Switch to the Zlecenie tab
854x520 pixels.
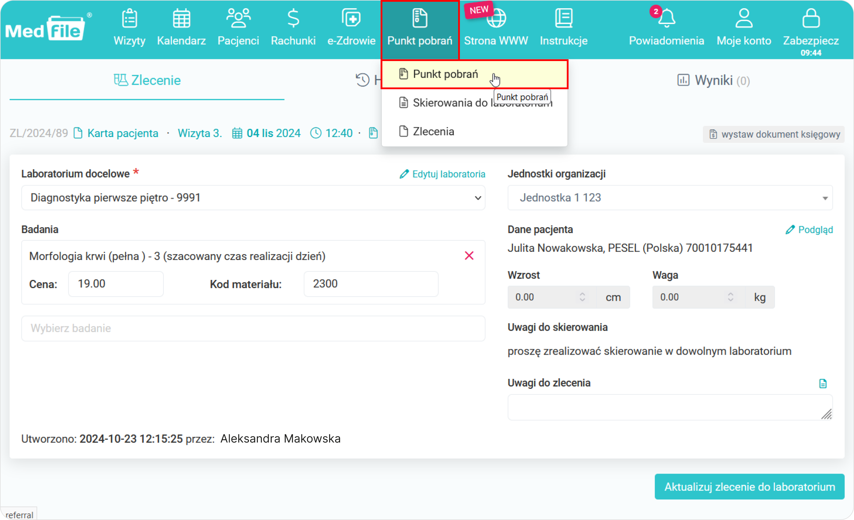147,80
